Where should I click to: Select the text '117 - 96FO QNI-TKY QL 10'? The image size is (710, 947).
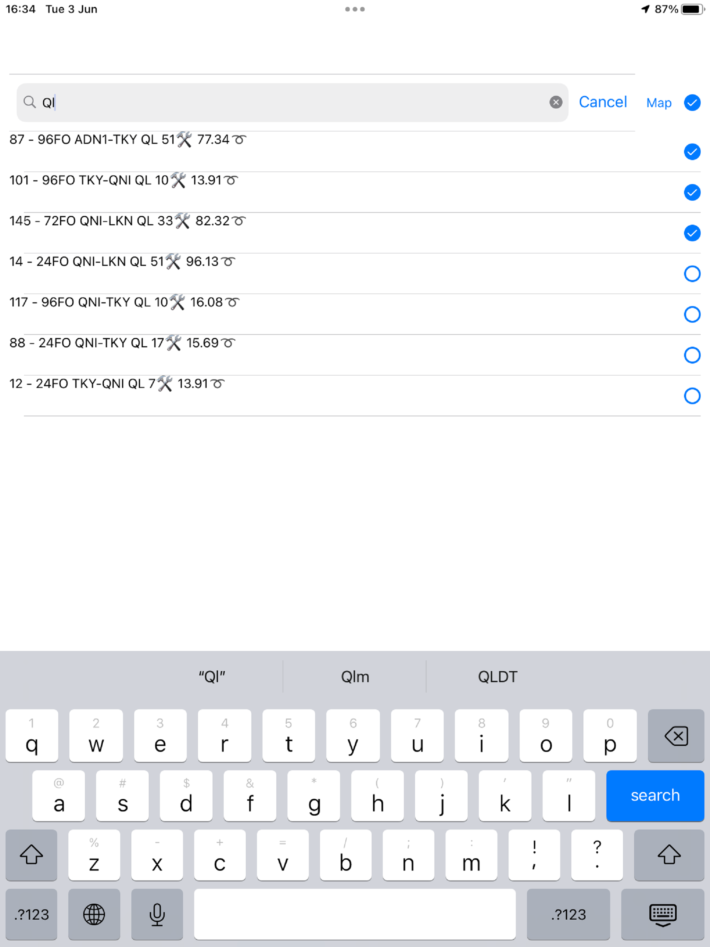point(89,302)
